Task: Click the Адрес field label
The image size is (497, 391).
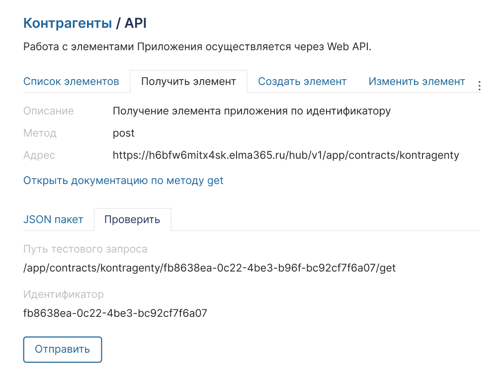Action: tap(39, 155)
